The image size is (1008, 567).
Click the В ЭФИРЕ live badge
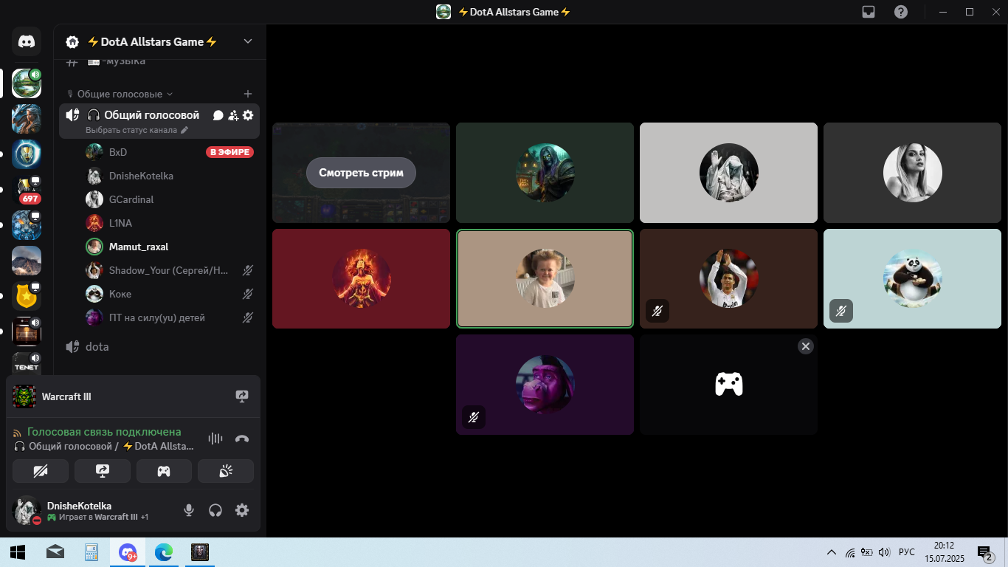tap(229, 152)
